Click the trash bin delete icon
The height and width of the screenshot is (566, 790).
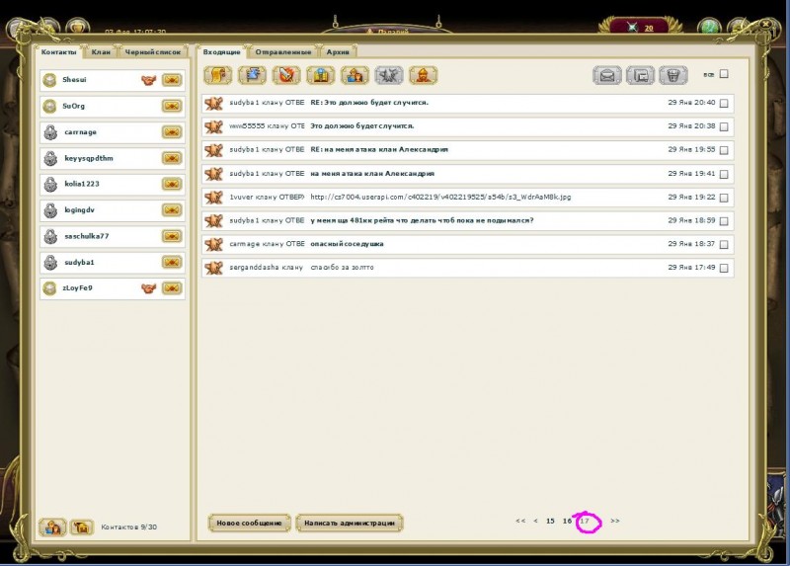[x=673, y=74]
